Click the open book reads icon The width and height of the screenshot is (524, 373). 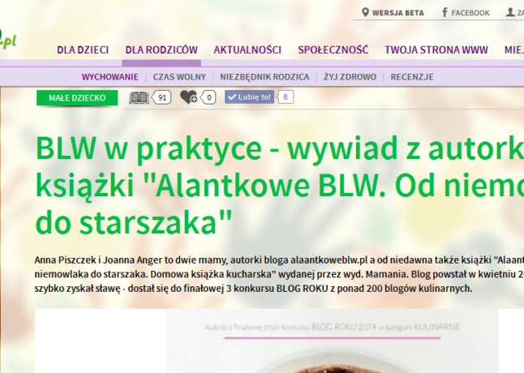140,97
